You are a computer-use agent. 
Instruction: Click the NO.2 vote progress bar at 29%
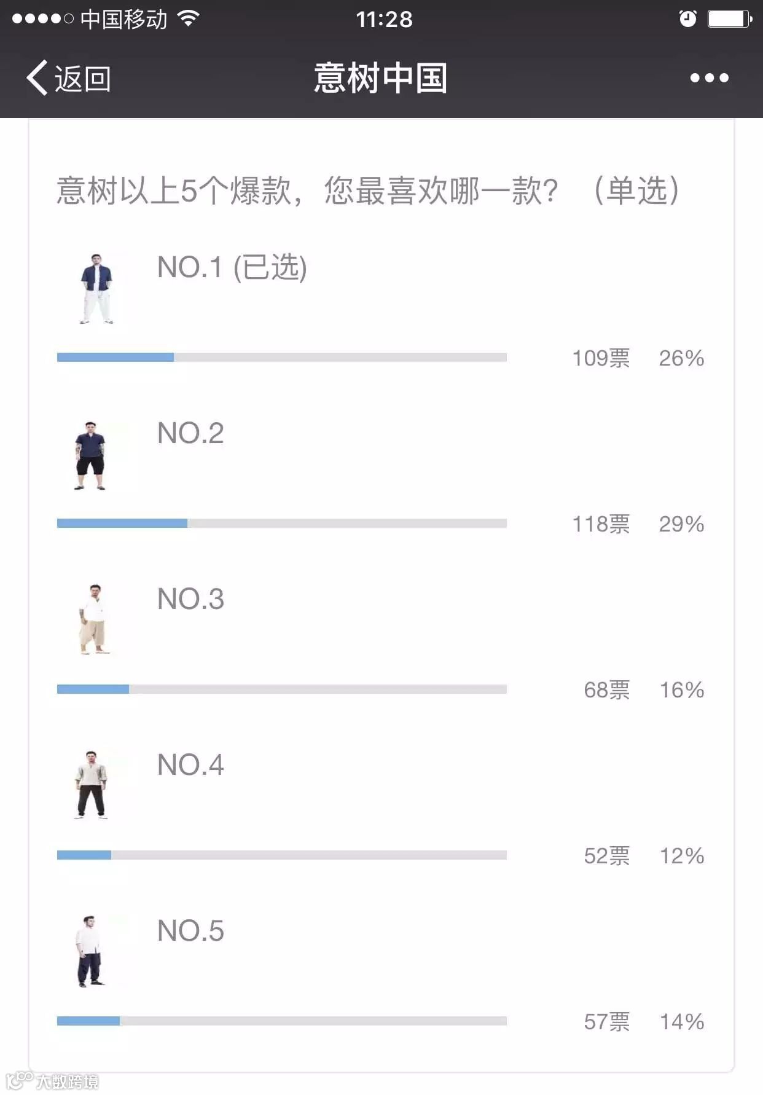[x=282, y=524]
